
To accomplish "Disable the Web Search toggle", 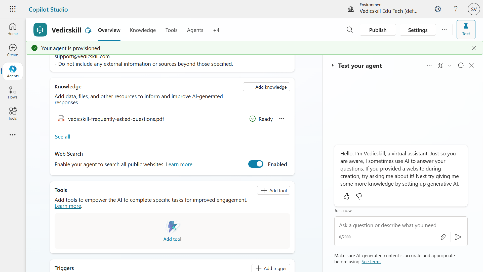I will pyautogui.click(x=256, y=164).
